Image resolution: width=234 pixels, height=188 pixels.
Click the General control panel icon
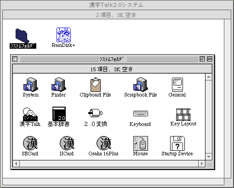click(177, 85)
